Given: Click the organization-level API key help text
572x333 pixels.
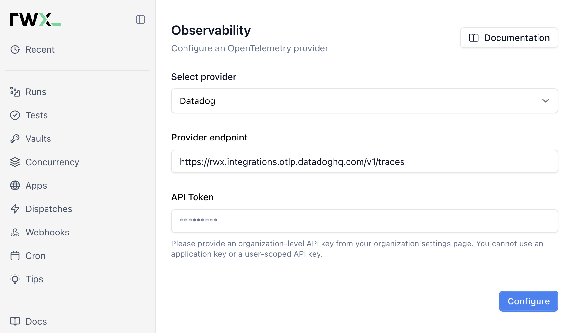Looking at the screenshot, I should pos(357,248).
